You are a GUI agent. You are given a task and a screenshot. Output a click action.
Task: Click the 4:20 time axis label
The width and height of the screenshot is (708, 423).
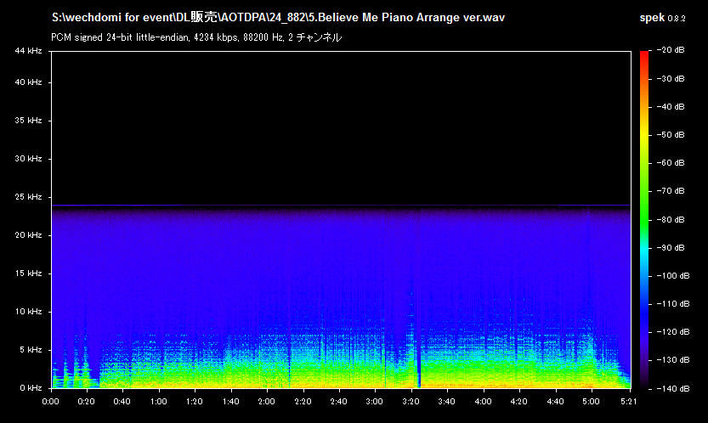pyautogui.click(x=518, y=402)
